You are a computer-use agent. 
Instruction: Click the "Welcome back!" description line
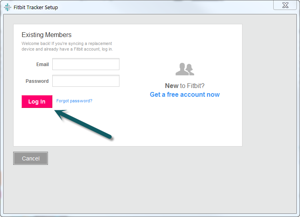67,43
